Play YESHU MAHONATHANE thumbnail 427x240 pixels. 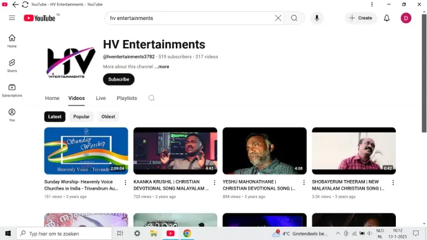[265, 151]
